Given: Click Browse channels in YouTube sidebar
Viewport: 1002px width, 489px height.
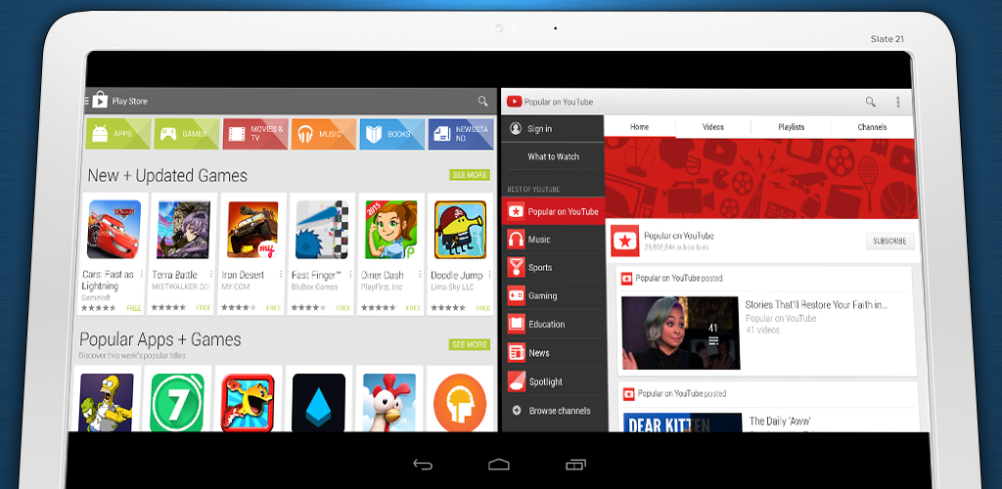Looking at the screenshot, I should (x=554, y=411).
